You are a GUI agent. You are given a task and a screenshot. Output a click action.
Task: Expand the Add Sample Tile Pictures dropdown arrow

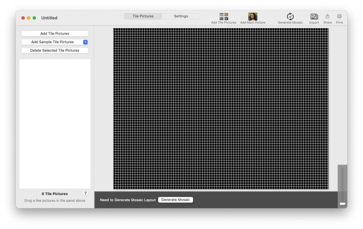coord(85,42)
